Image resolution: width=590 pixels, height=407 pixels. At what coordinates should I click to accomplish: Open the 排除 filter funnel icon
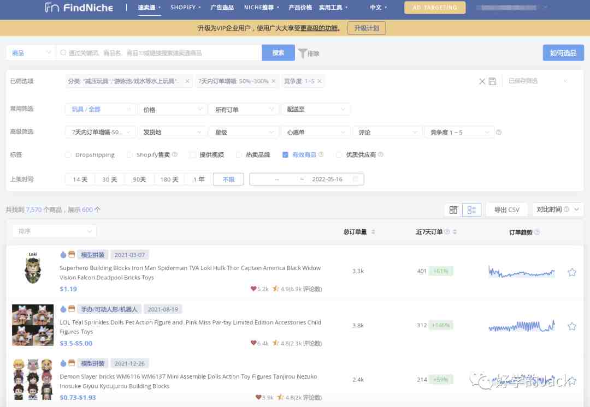tap(303, 53)
